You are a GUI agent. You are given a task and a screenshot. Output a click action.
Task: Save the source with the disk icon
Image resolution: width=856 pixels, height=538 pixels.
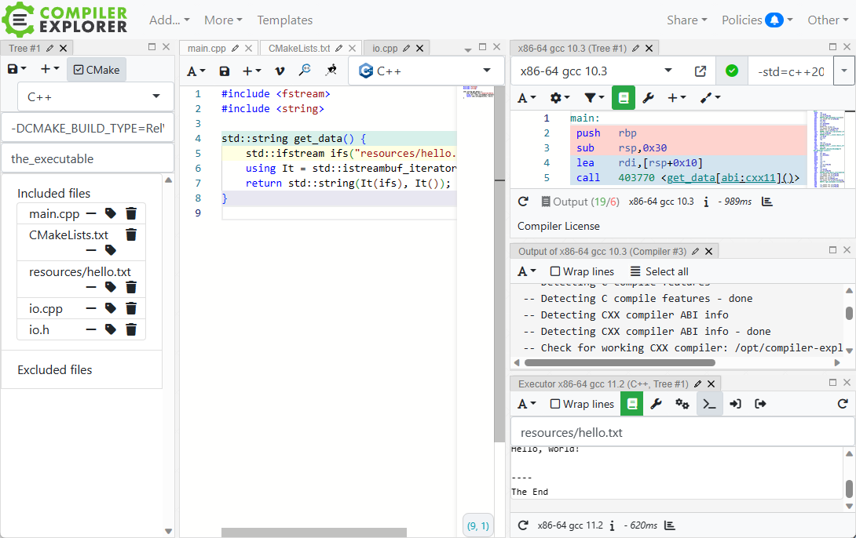pyautogui.click(x=225, y=71)
